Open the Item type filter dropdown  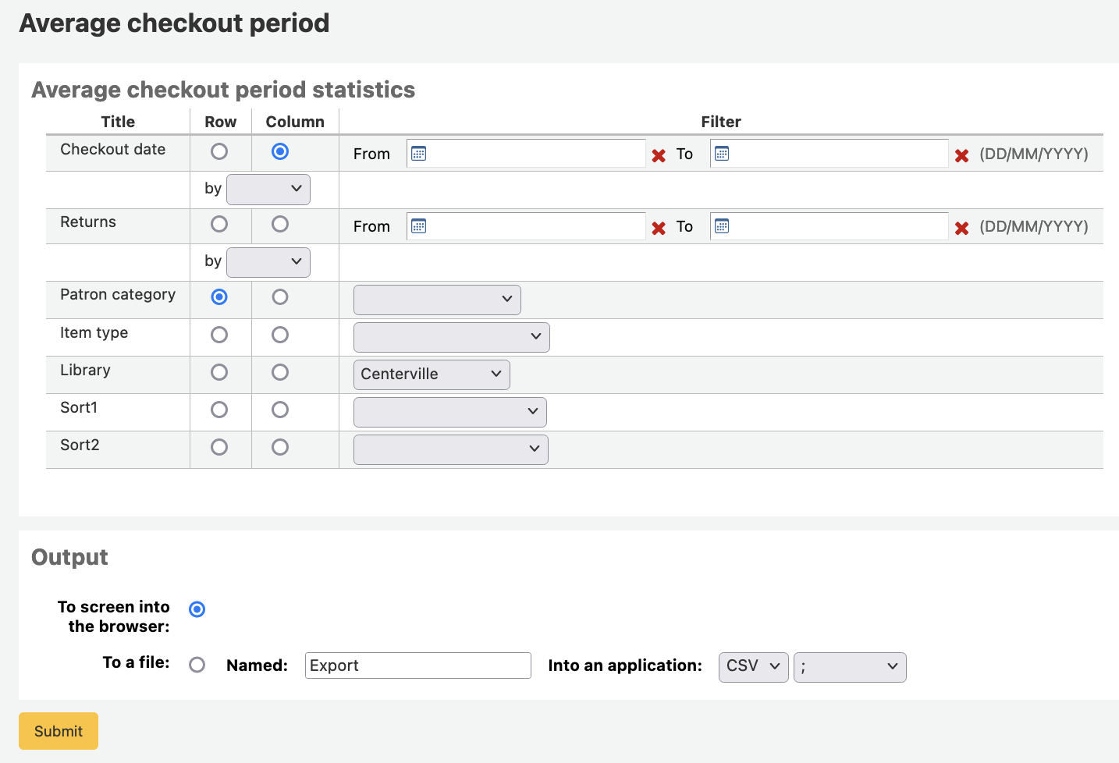[x=452, y=337]
